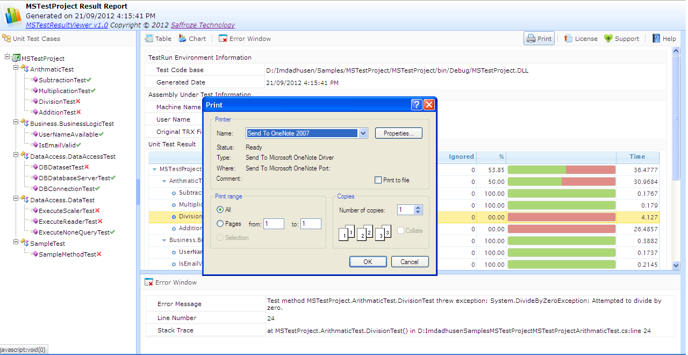This screenshot has width=688, height=355.
Task: Switch to the Chart view icon
Action: [182, 38]
